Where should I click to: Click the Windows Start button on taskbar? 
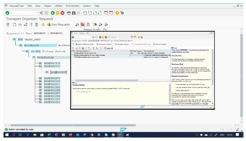click(x=4, y=135)
